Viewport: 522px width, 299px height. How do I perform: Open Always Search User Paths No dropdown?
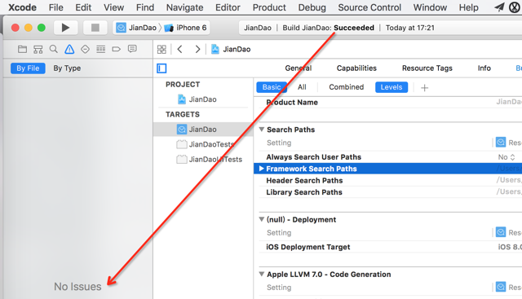[507, 157]
